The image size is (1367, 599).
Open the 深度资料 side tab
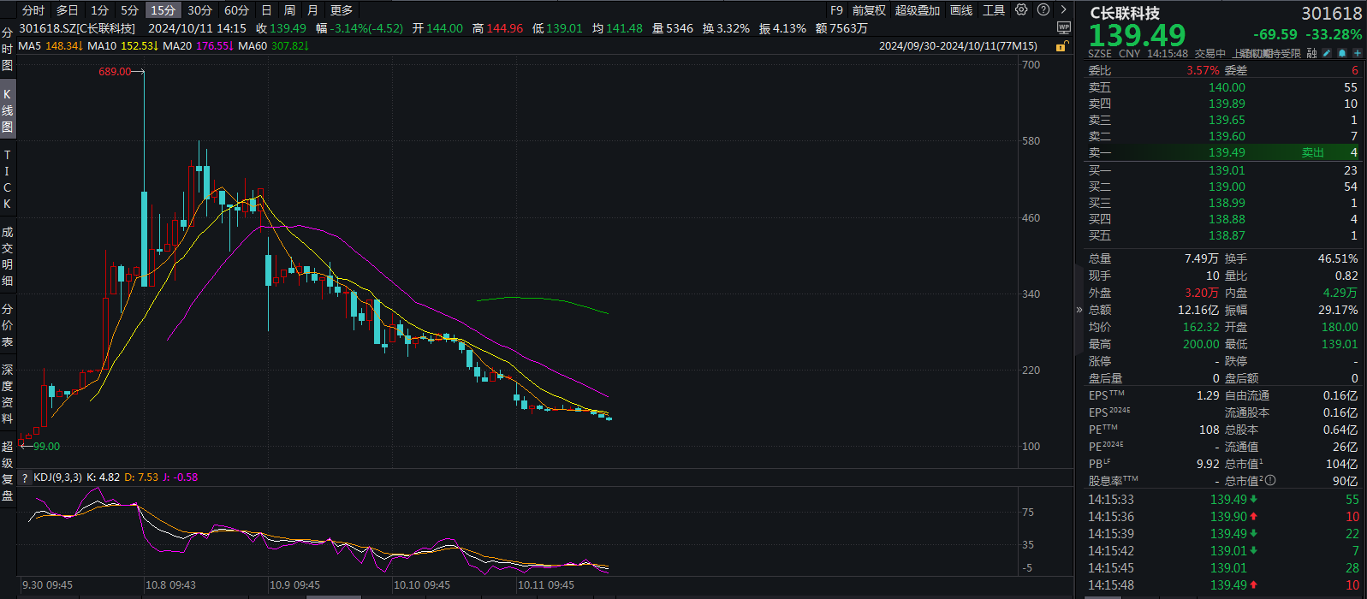click(8, 394)
